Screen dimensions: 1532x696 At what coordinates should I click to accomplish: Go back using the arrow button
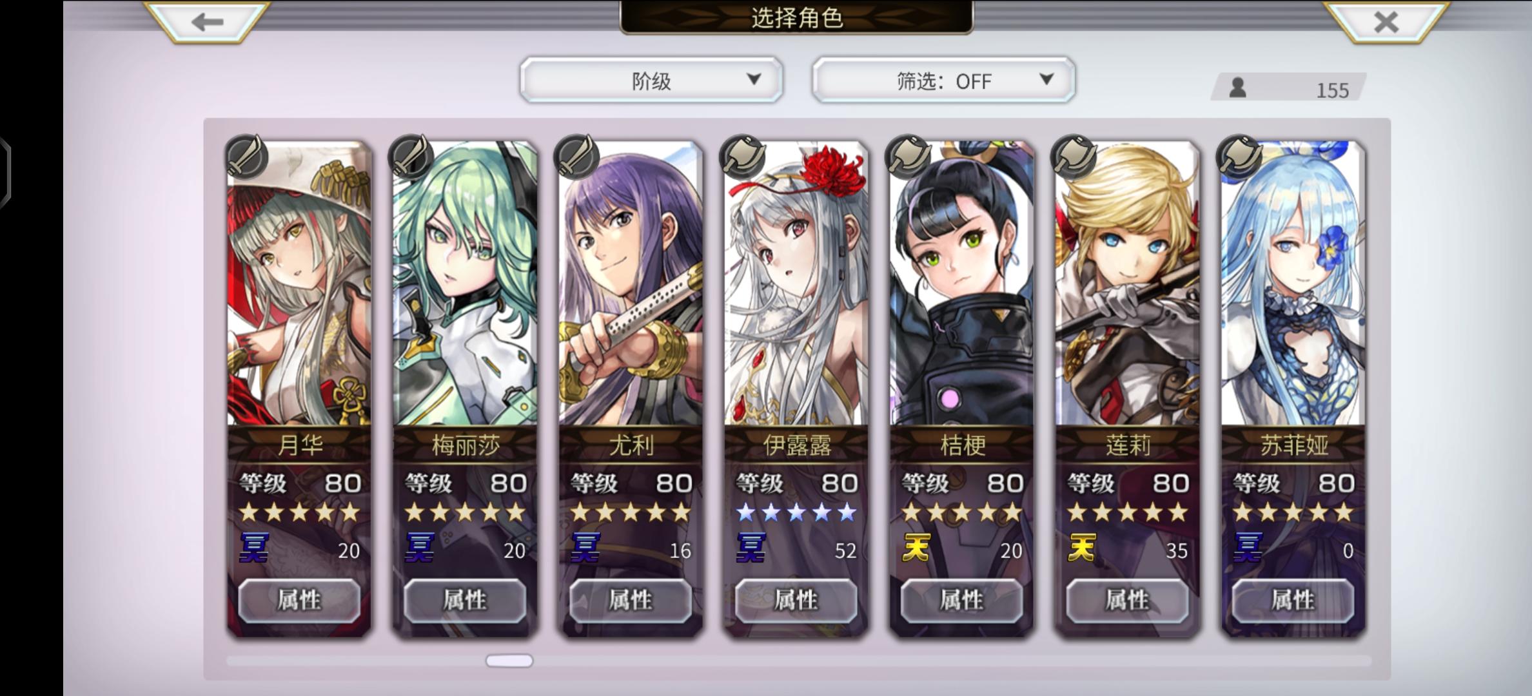pyautogui.click(x=207, y=22)
